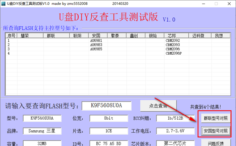Screen dimensions: 236x146
Task: Select the 型号 field showing K9F5608U0A
Action: point(42,118)
